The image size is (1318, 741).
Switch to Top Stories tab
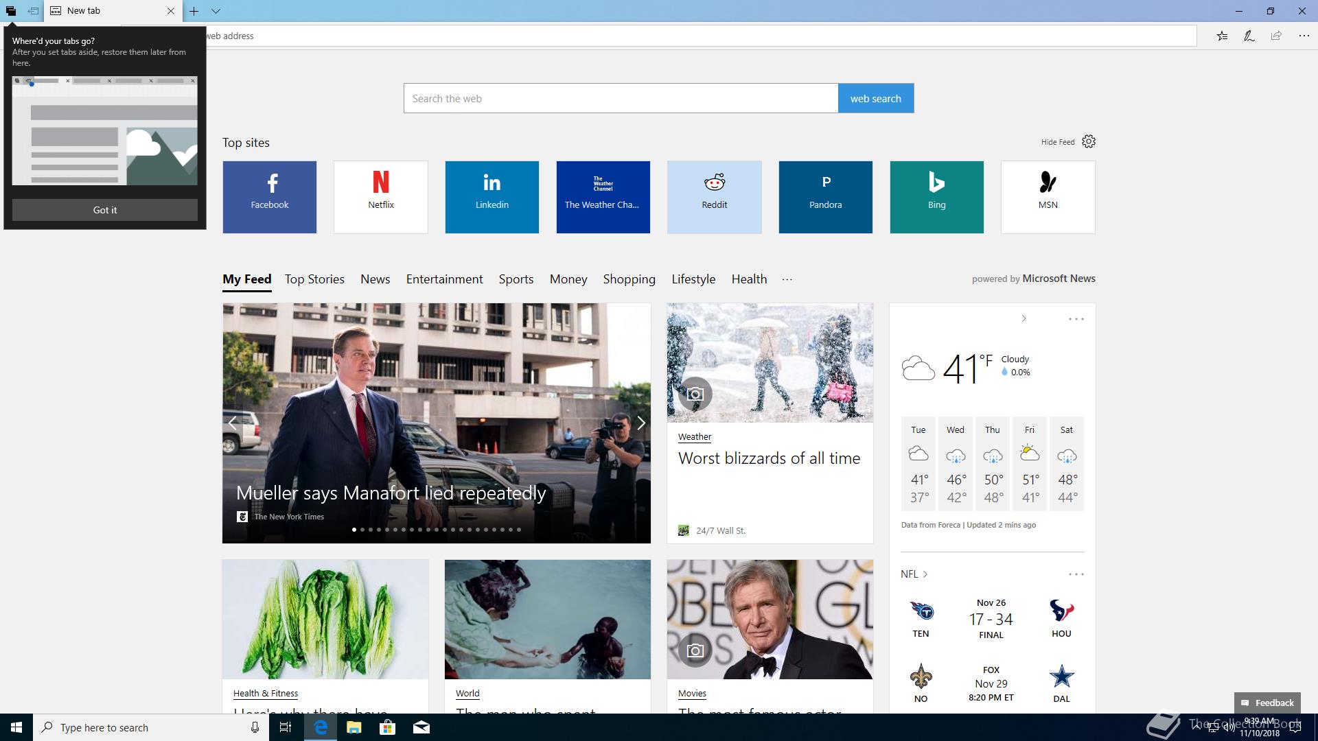[x=314, y=279]
